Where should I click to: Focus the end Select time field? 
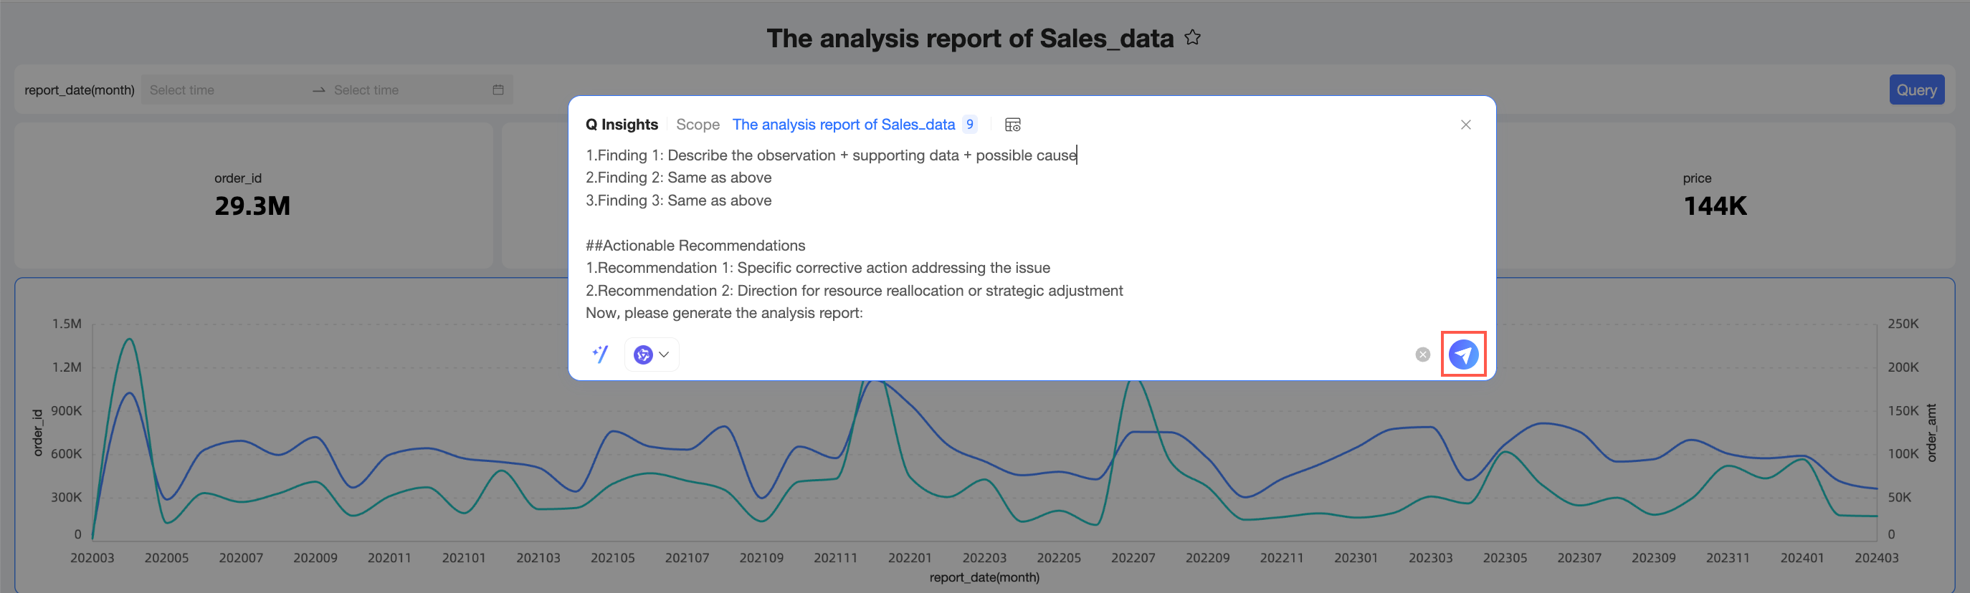point(405,90)
